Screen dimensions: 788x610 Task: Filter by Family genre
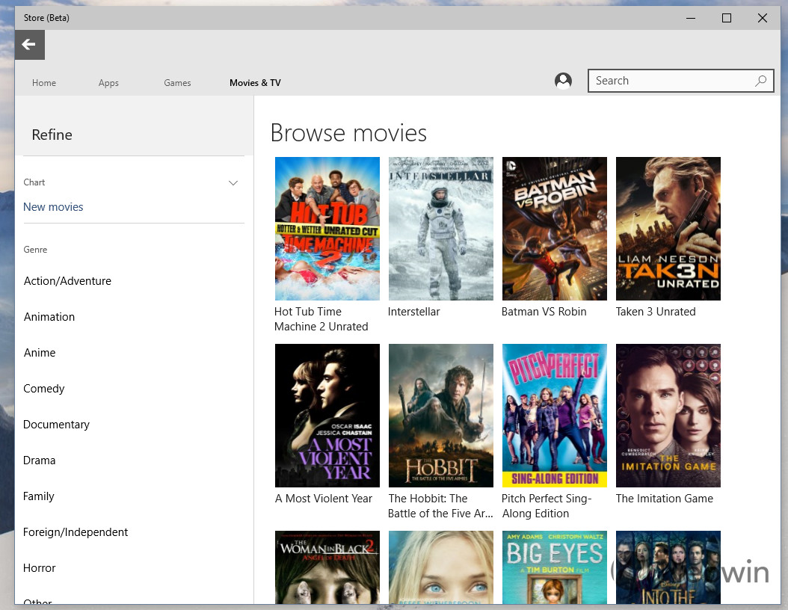(x=39, y=496)
